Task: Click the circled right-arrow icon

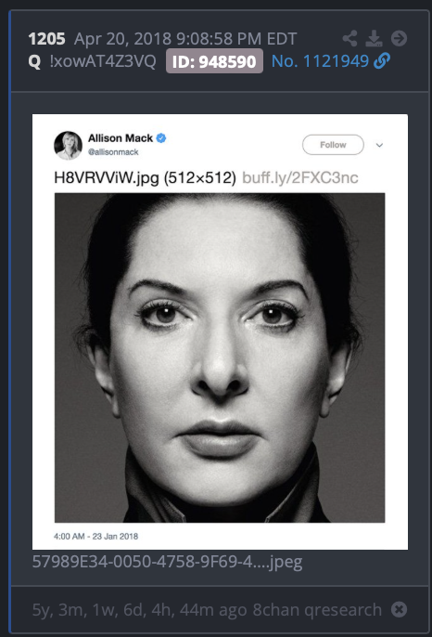Action: pyautogui.click(x=400, y=39)
